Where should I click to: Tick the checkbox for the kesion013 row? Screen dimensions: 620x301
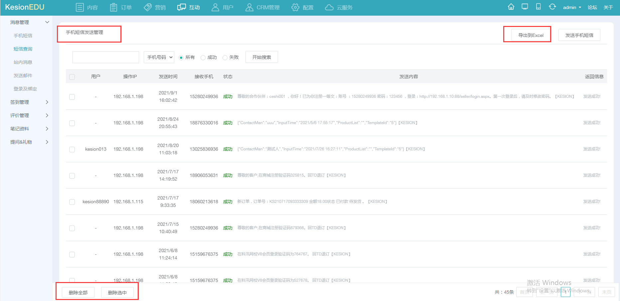72,149
